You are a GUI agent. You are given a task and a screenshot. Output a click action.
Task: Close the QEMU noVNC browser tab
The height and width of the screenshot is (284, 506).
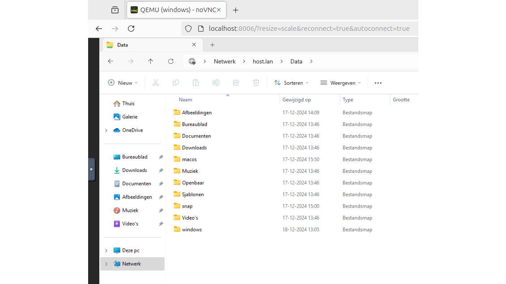click(x=219, y=10)
